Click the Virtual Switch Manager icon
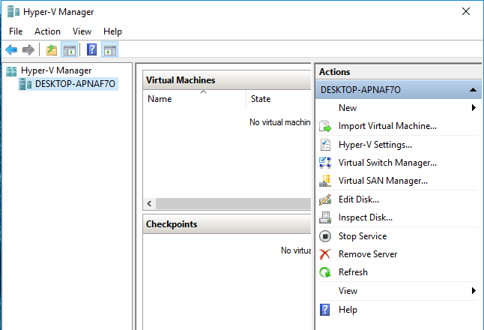484x330 pixels. click(x=325, y=163)
